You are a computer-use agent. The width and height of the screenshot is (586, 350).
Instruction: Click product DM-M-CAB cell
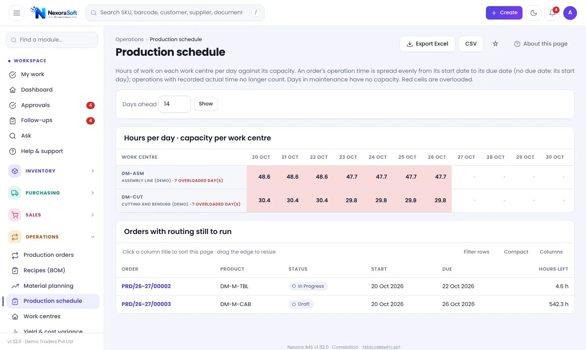click(236, 304)
